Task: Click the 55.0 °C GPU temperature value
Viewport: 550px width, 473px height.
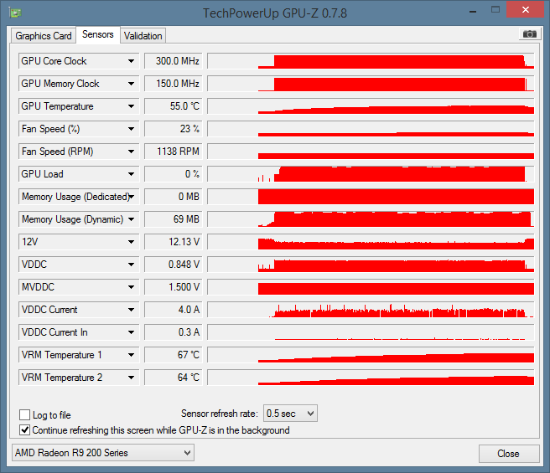Action: pos(174,106)
